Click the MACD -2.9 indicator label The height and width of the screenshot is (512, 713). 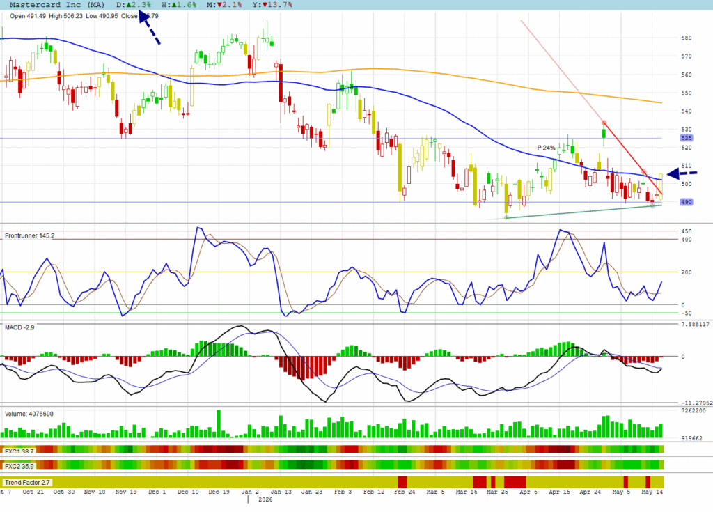(x=19, y=327)
